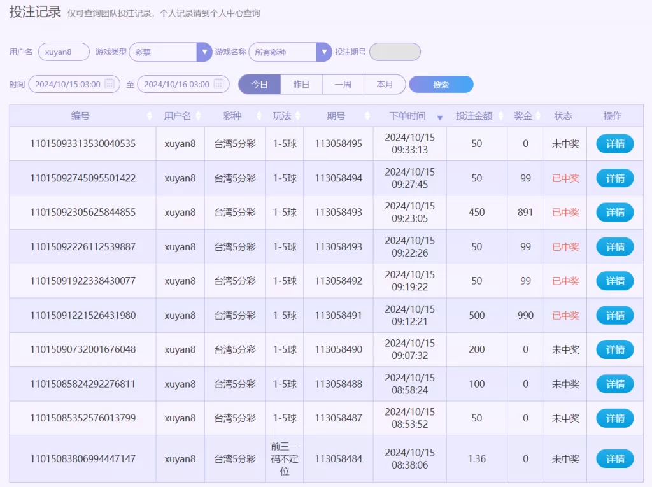The height and width of the screenshot is (487, 652).
Task: Select the 一周 date range tab
Action: click(343, 85)
